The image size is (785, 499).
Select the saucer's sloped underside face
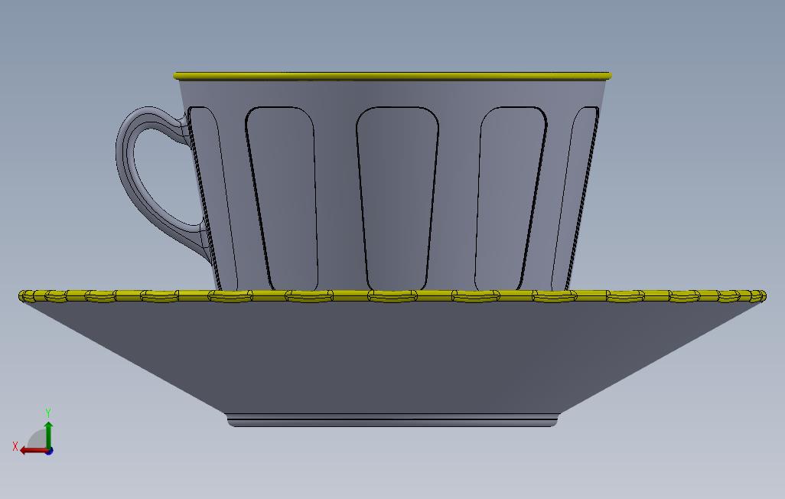[x=392, y=358]
